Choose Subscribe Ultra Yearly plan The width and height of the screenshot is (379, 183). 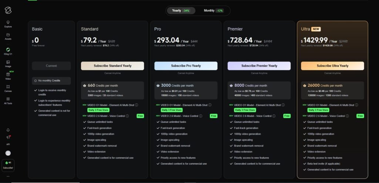(x=332, y=66)
